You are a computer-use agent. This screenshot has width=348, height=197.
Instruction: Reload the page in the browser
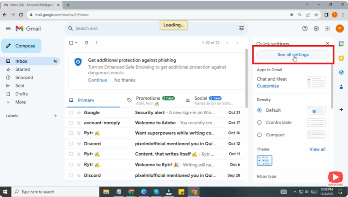click(x=21, y=15)
